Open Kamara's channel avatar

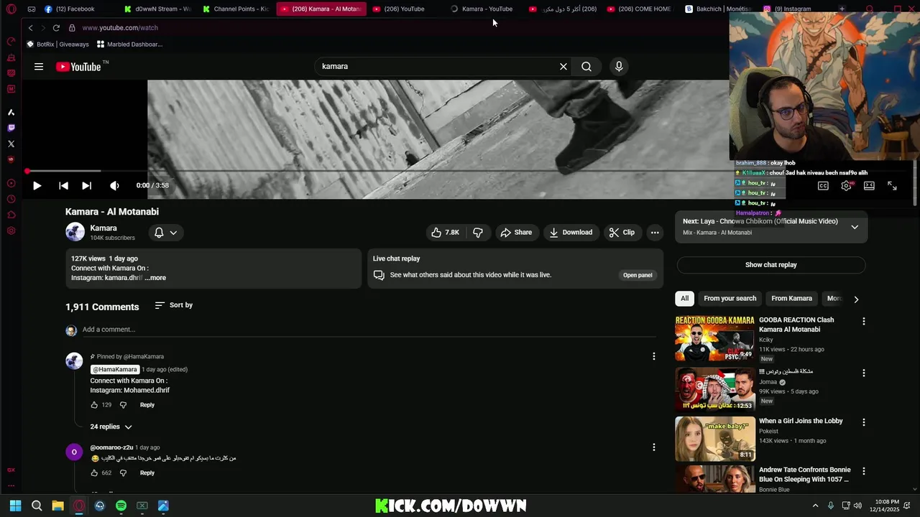[x=75, y=232]
